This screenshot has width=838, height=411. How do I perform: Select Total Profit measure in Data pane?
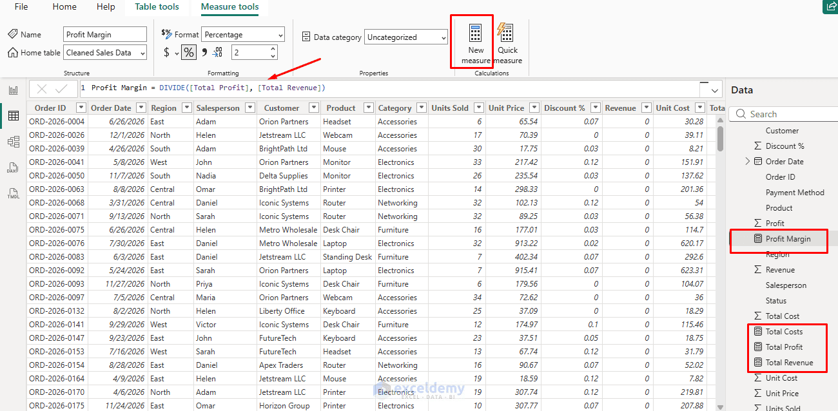(784, 347)
